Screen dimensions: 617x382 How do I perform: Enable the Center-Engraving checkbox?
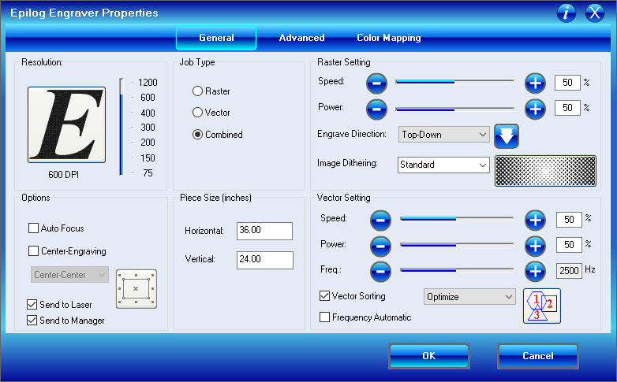[x=33, y=251]
